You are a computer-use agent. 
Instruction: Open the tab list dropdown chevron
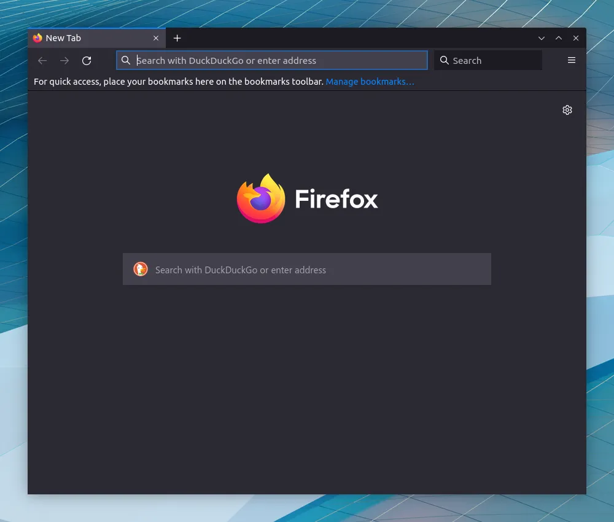(x=542, y=37)
